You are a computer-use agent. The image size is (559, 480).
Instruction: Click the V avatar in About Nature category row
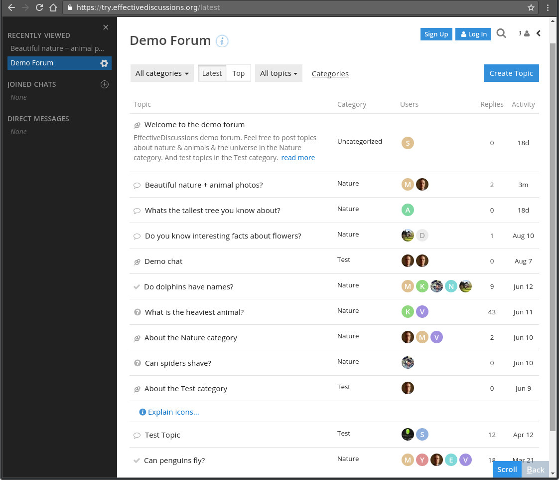[436, 337]
